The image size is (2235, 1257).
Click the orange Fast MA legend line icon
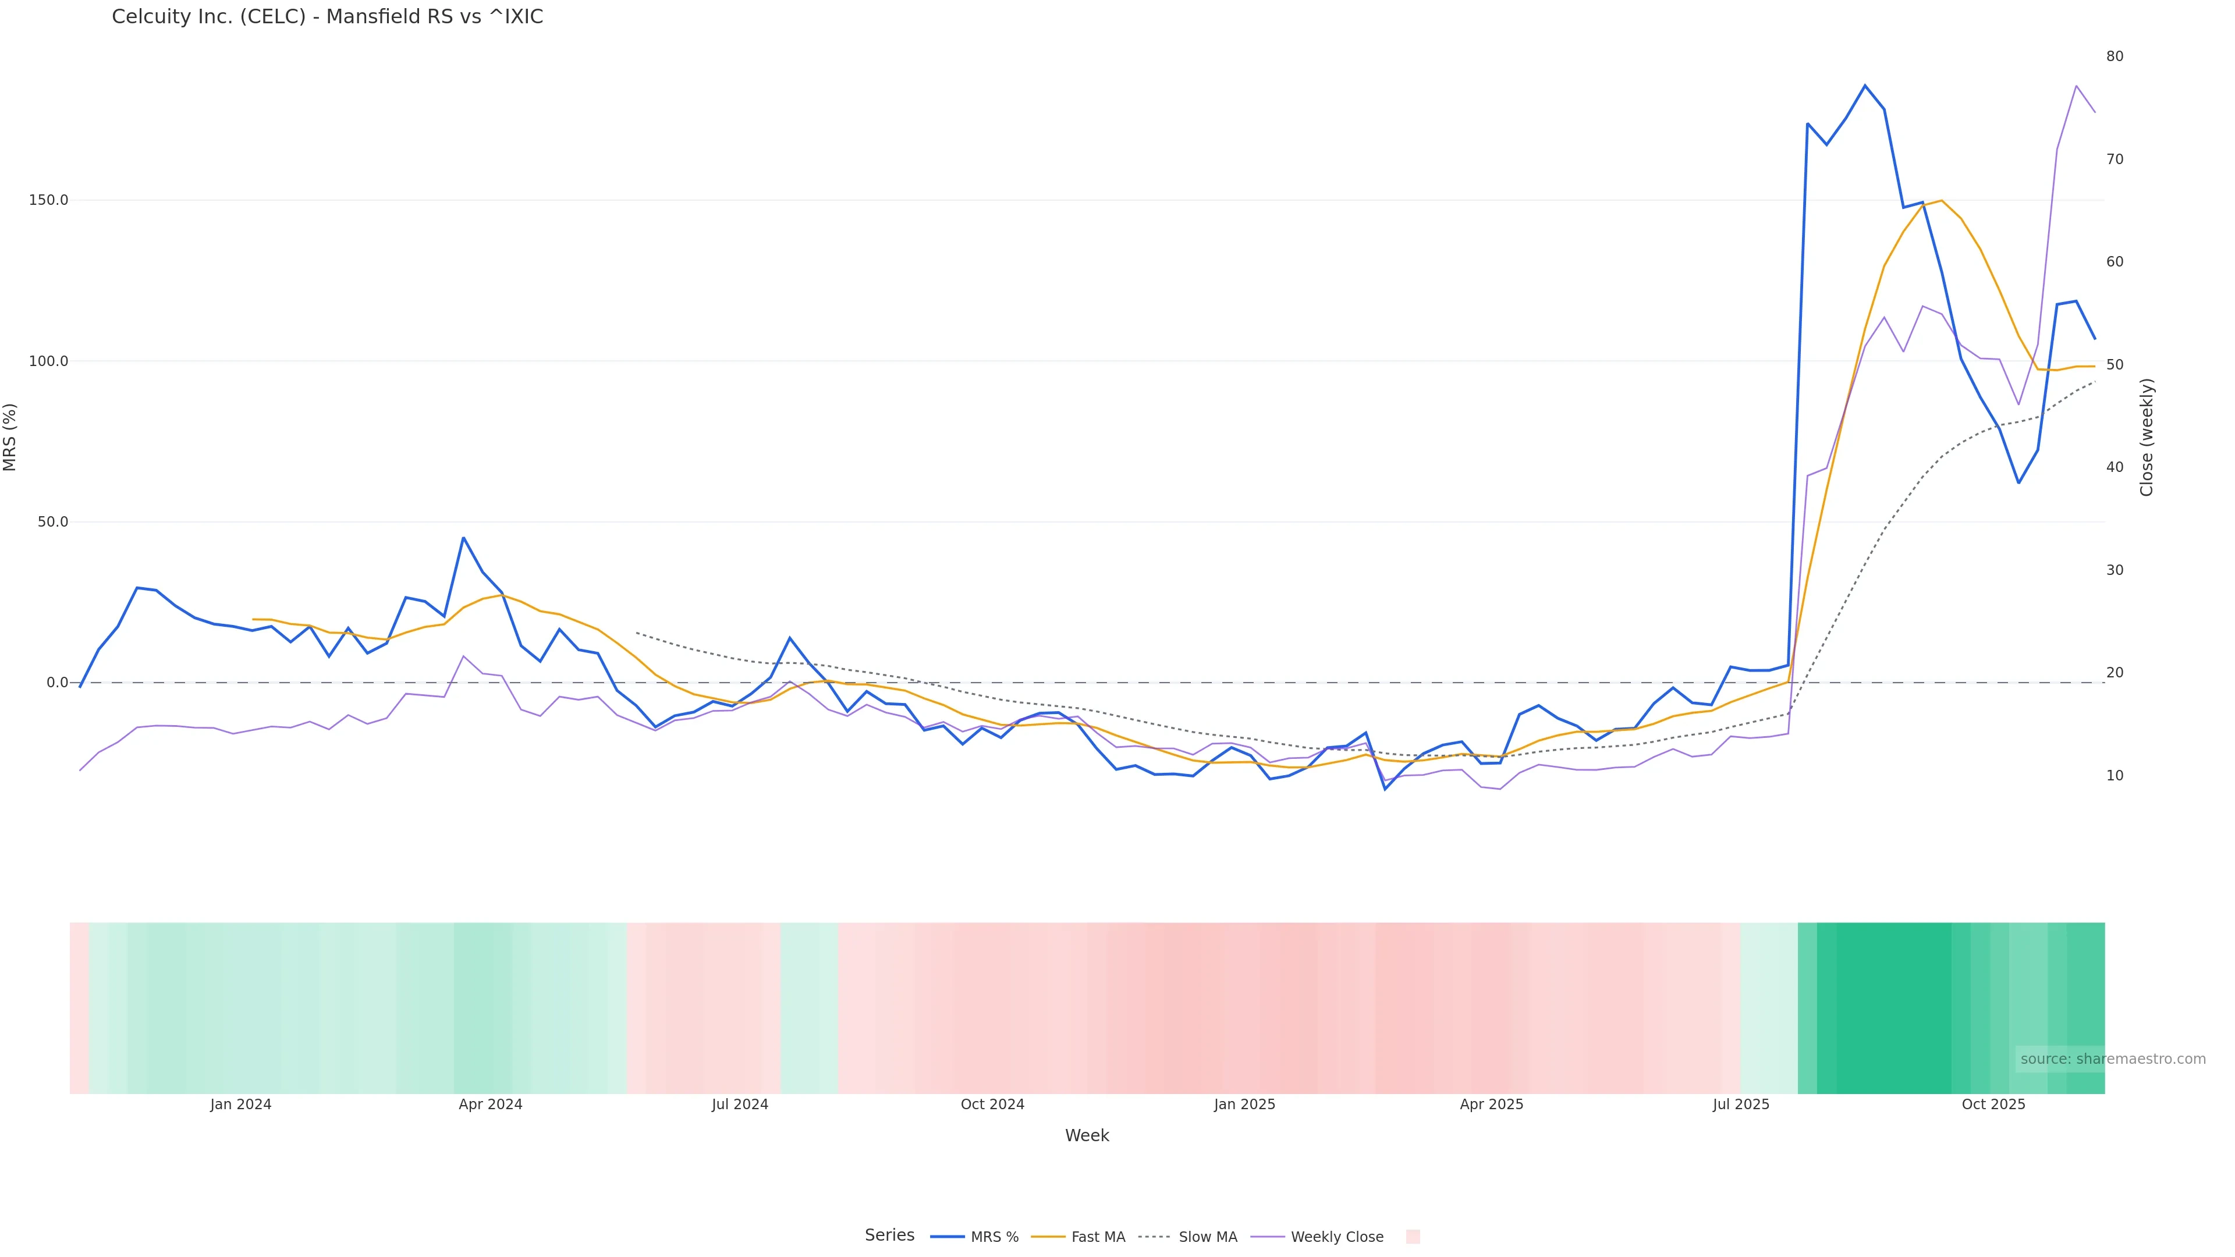pyautogui.click(x=1048, y=1237)
